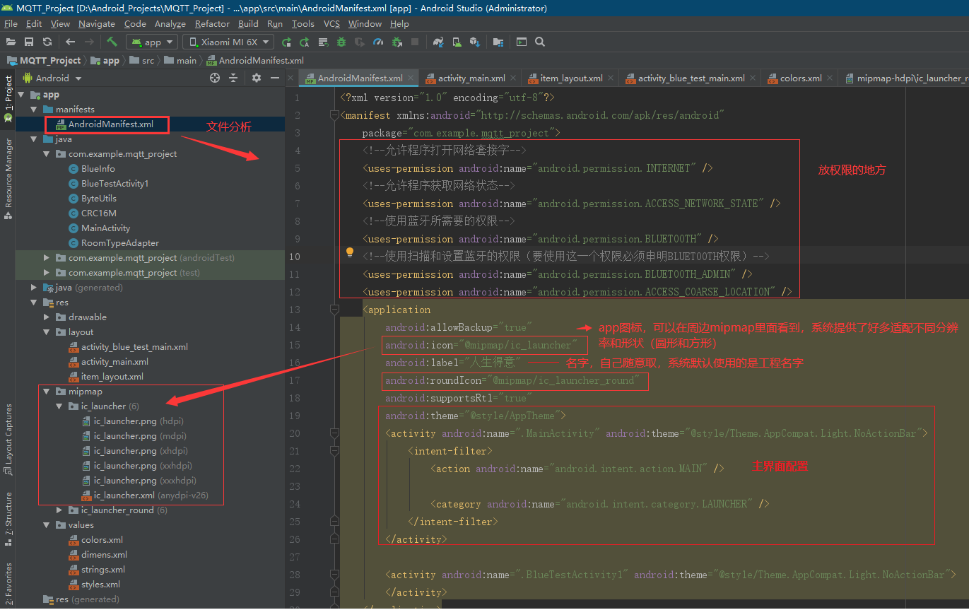Open the Android project view dropdown

[53, 78]
